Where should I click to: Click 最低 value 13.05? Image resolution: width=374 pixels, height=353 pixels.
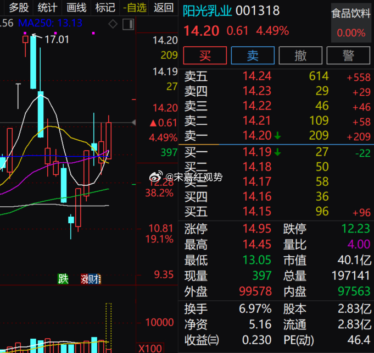tap(257, 260)
